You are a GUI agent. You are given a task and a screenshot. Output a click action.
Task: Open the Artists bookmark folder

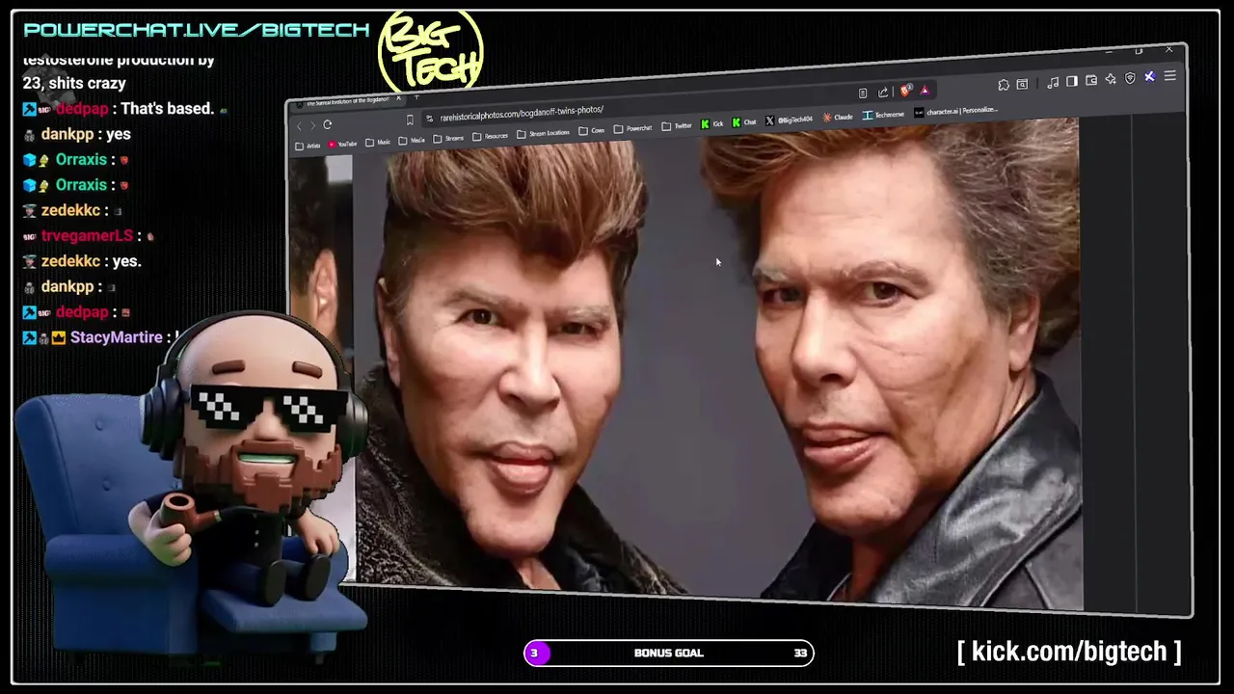coord(308,147)
